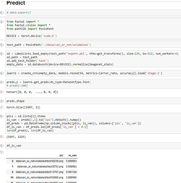
Task: Click the df_is_van code cell
Action: coord(93,146)
